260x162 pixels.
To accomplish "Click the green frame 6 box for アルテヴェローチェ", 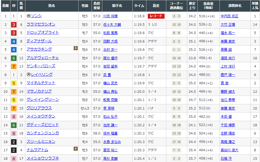I will 14,58.
